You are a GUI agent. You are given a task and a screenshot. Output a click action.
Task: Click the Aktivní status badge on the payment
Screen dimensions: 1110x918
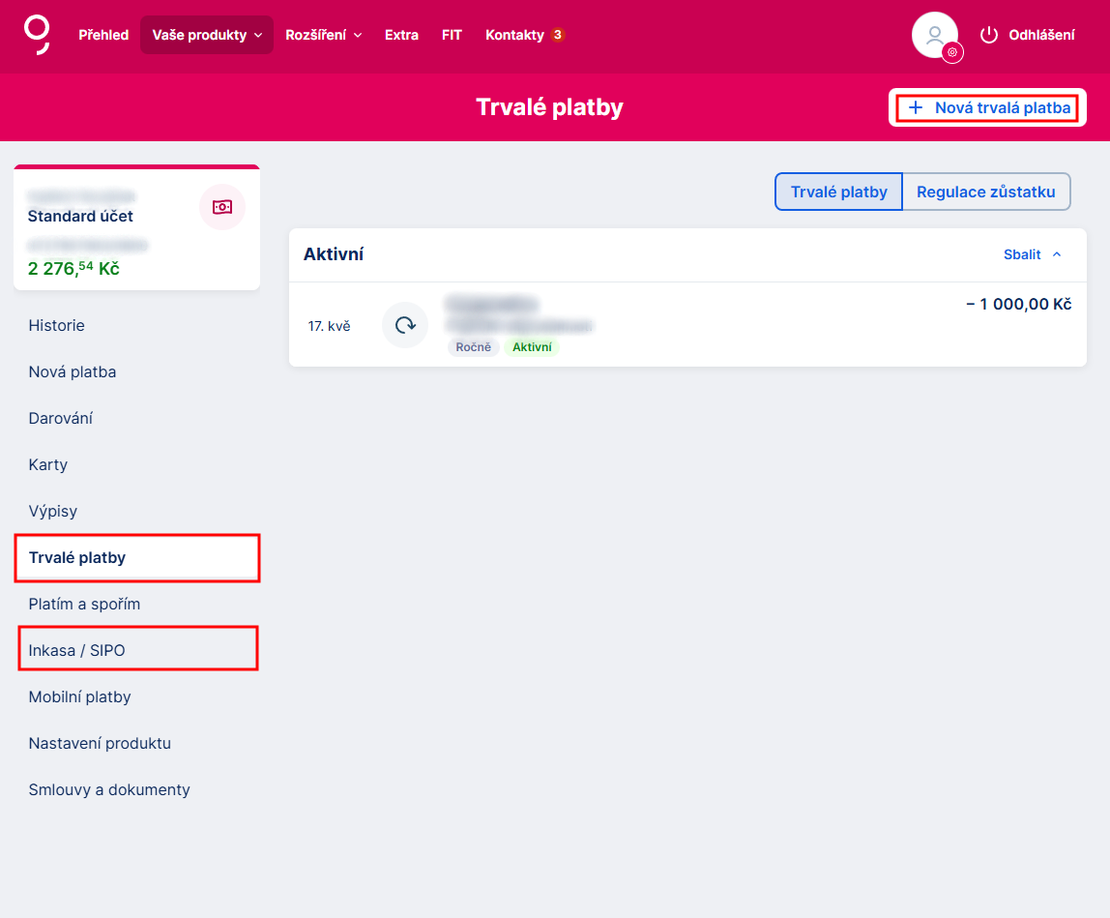point(532,346)
